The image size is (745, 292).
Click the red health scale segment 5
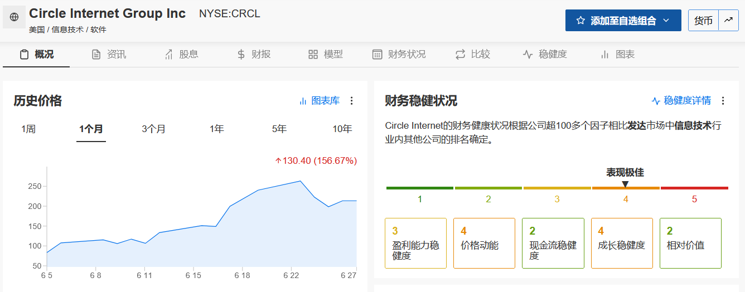point(694,188)
